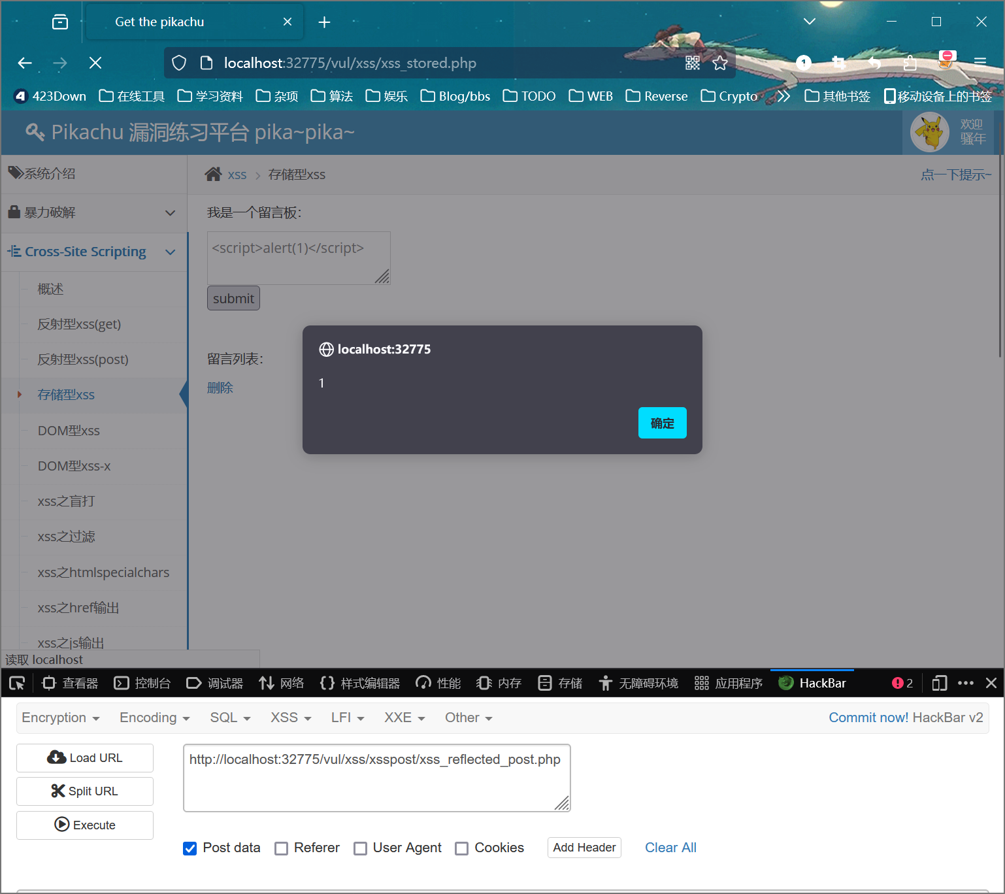Click the bookmark star icon in address bar

coord(720,63)
